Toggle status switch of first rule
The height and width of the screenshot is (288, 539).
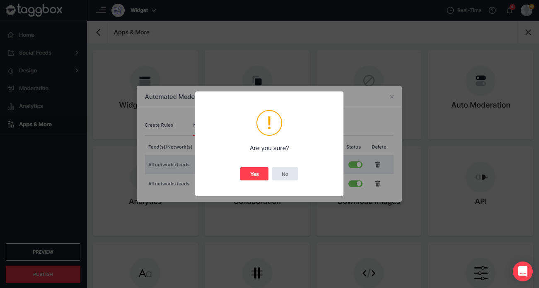coord(355,165)
